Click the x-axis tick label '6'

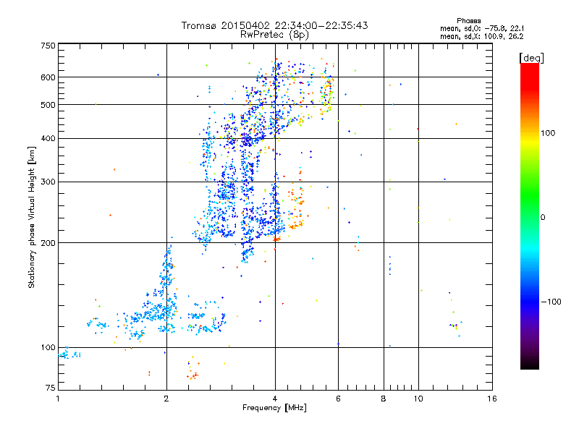point(338,399)
